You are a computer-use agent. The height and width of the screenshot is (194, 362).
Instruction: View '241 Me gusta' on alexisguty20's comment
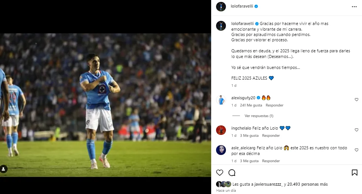click(250, 105)
